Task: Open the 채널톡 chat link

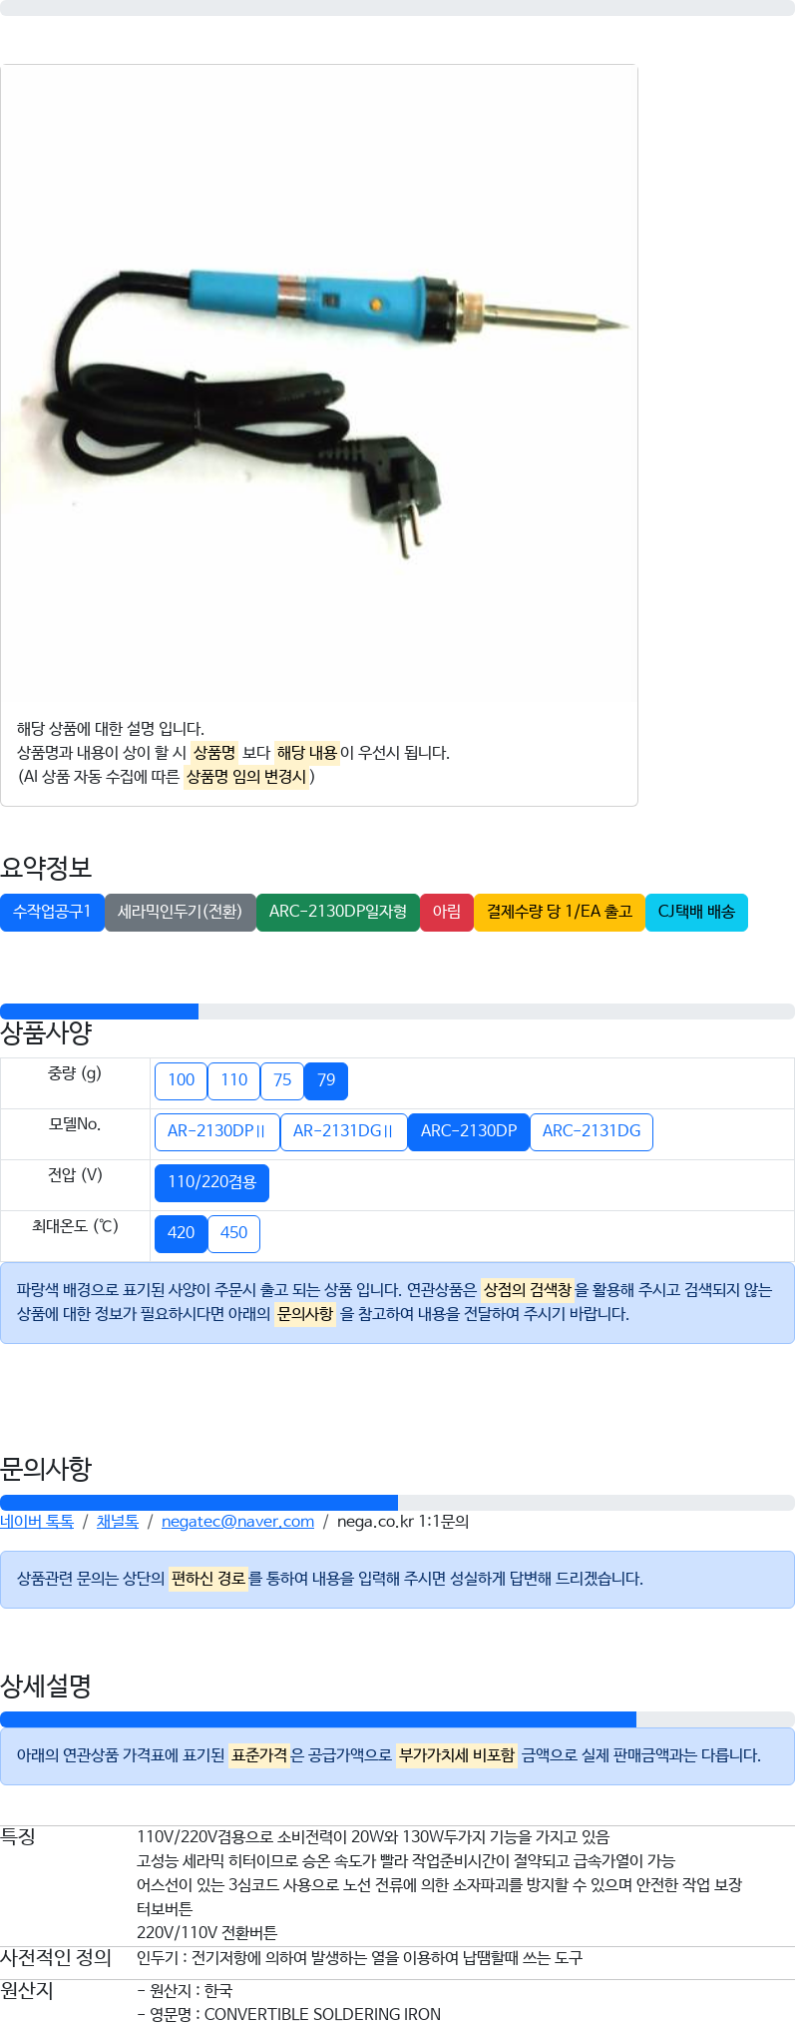Action: [x=118, y=1522]
